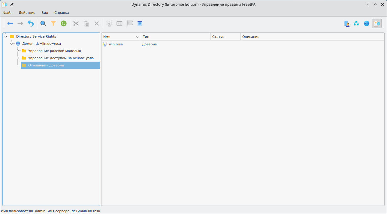
Task: Click the scissors cut icon
Action: coord(76,23)
